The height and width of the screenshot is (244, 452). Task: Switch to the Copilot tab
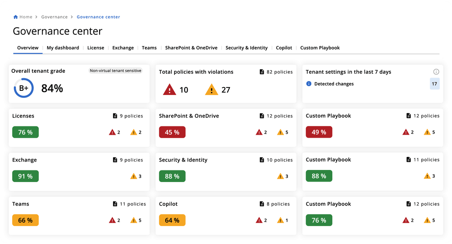tap(284, 48)
